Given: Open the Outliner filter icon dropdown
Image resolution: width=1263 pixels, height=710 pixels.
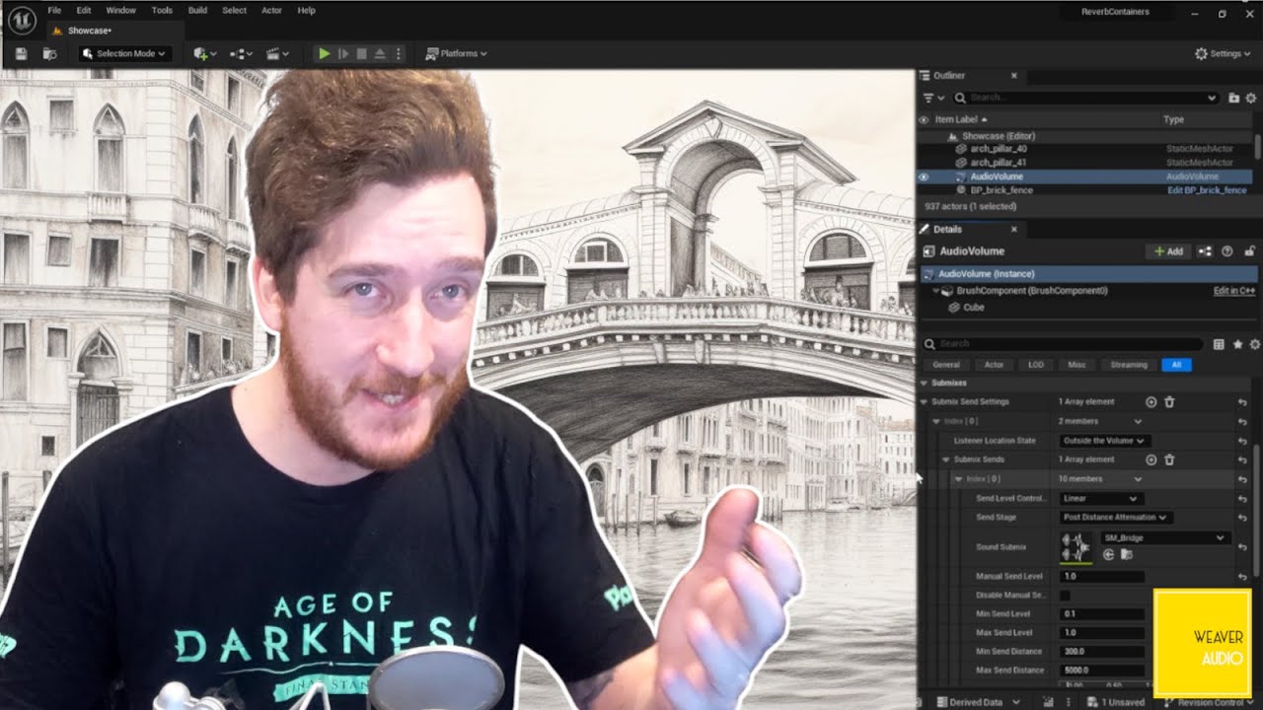Looking at the screenshot, I should tap(932, 98).
